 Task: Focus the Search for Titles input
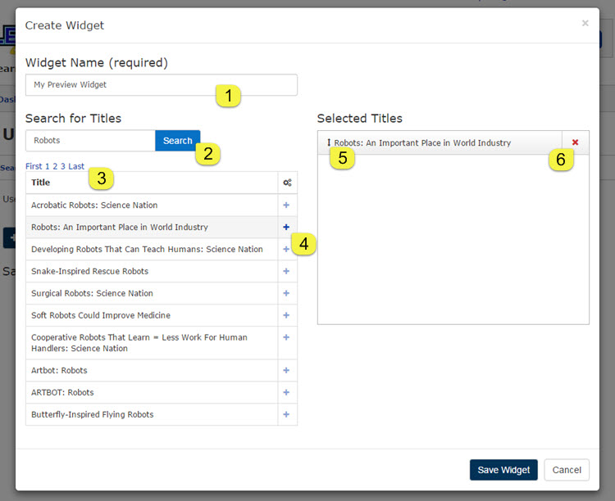click(x=90, y=141)
